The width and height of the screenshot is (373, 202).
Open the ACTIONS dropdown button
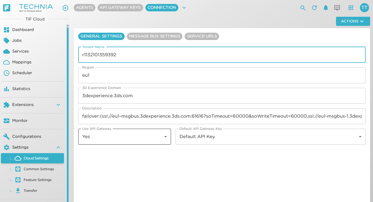click(x=353, y=21)
